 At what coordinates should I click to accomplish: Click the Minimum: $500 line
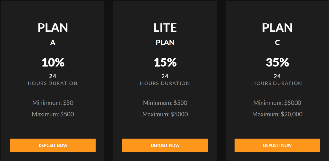pos(165,103)
